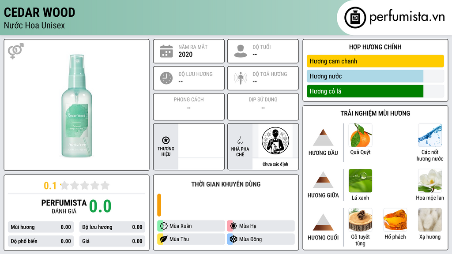Click the calendar icon for release year
The width and height of the screenshot is (452, 254).
click(166, 51)
